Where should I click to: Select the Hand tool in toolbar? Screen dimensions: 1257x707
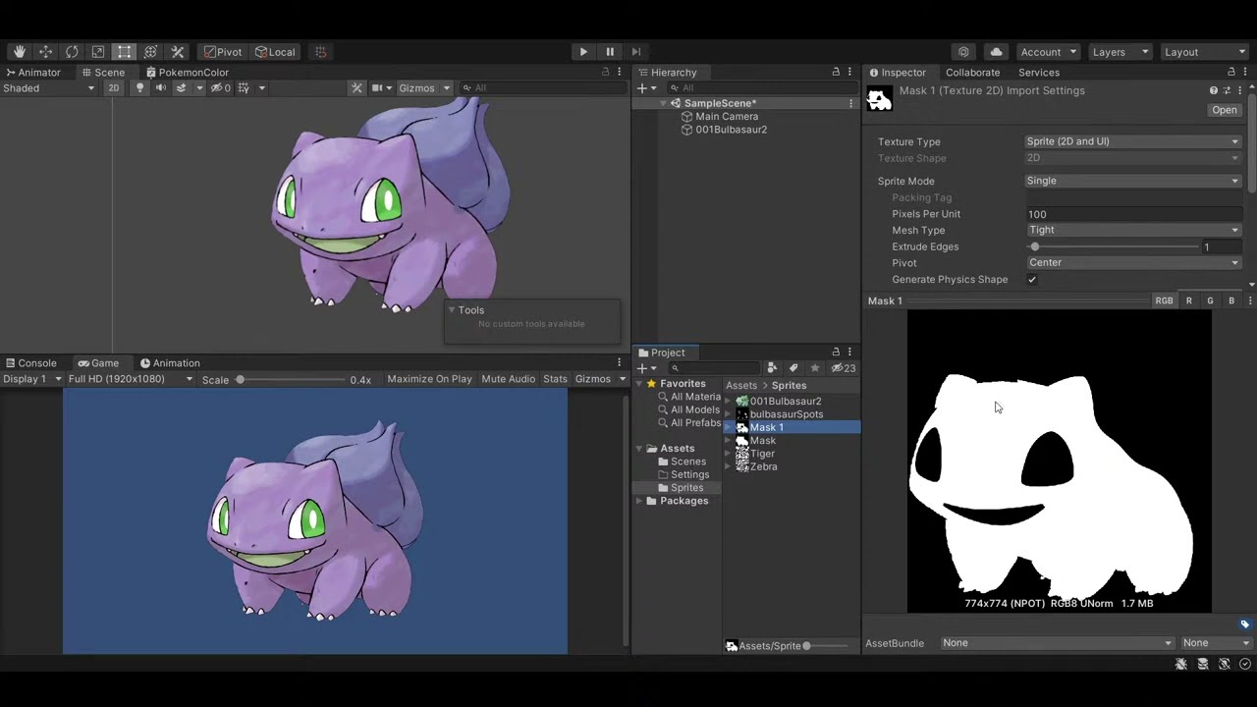[20, 52]
